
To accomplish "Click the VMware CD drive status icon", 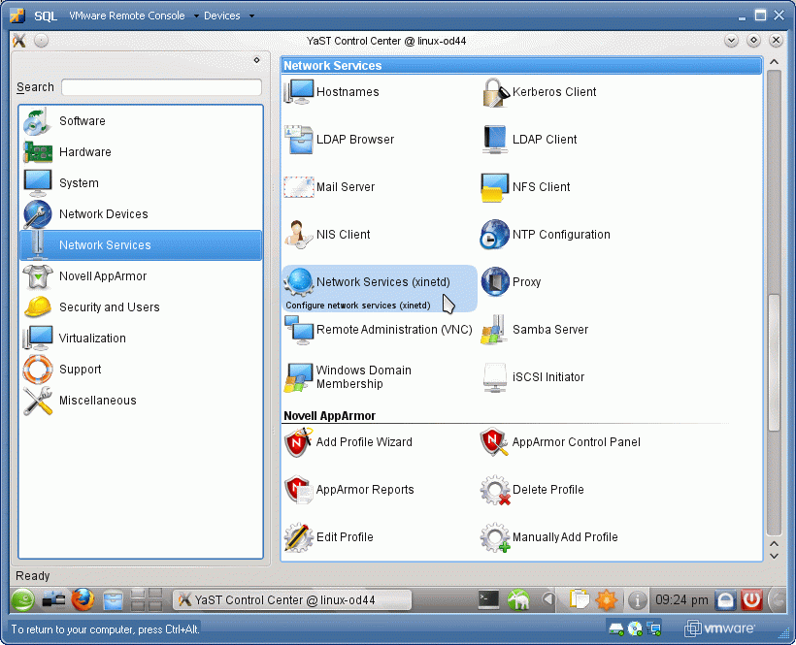I will tap(635, 629).
